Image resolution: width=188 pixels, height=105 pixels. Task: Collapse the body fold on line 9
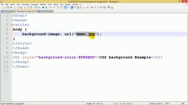click(x=12, y=52)
